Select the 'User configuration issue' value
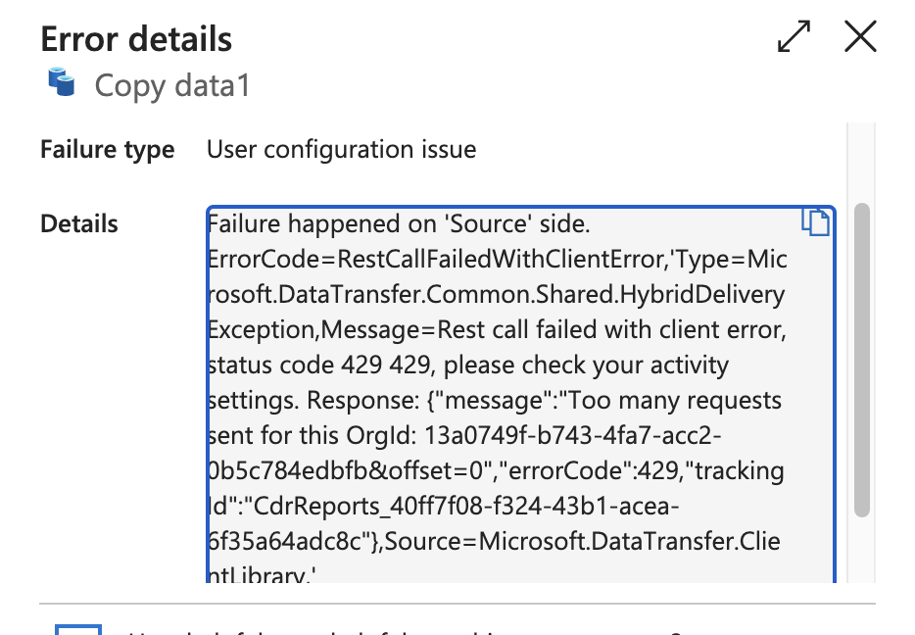915x635 pixels. pos(341,149)
